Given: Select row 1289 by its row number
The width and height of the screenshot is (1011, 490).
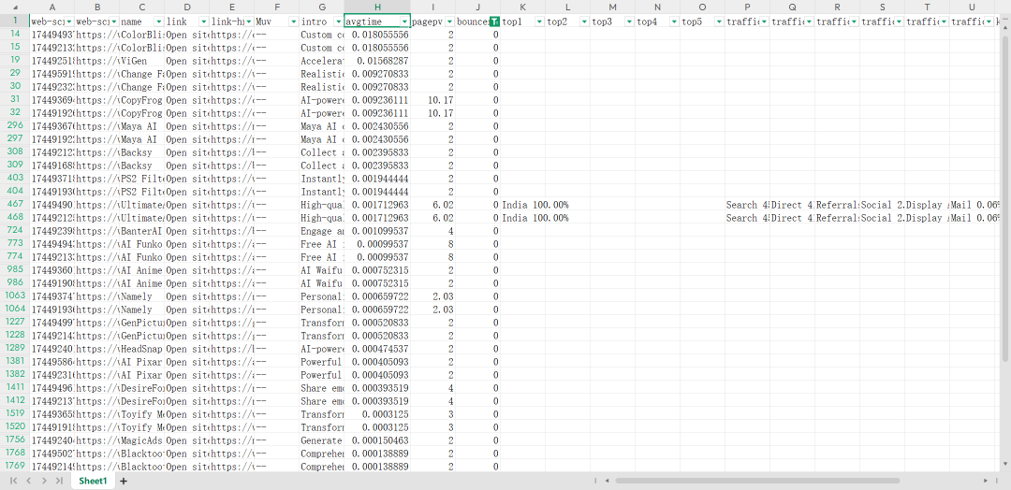Looking at the screenshot, I should click(15, 349).
